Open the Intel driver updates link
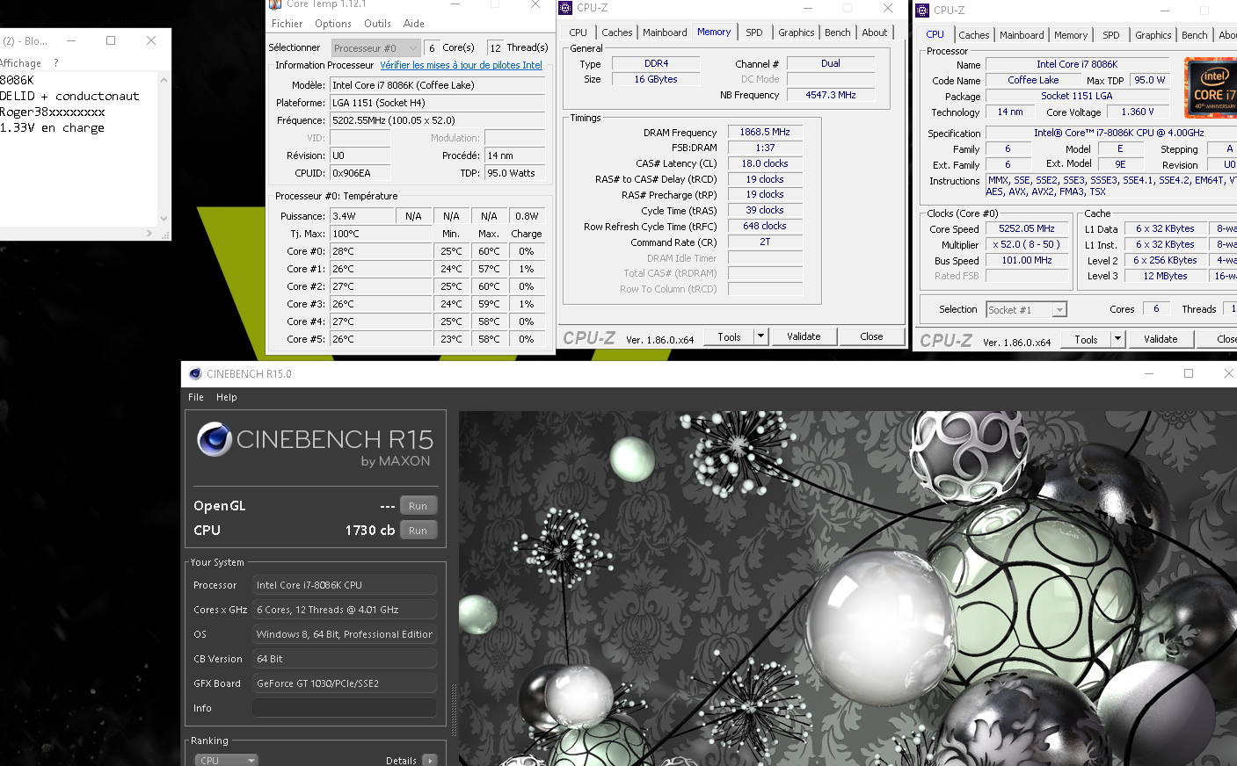The height and width of the screenshot is (766, 1237). click(x=461, y=65)
